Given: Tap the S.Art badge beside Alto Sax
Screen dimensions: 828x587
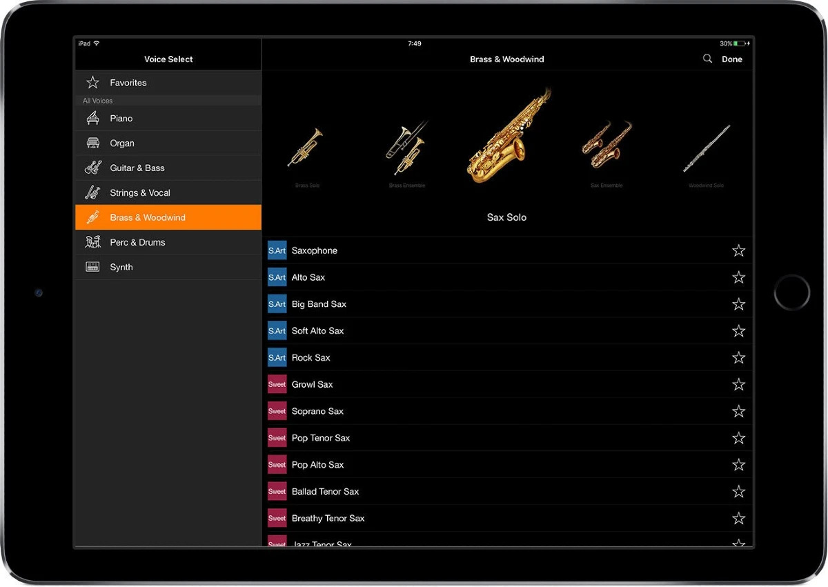Looking at the screenshot, I should pyautogui.click(x=277, y=277).
